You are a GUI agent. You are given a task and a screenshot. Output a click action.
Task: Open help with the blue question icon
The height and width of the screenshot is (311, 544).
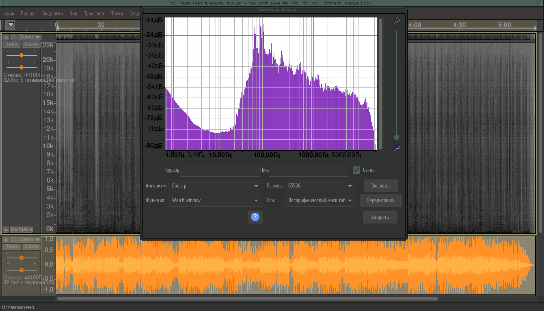click(255, 217)
